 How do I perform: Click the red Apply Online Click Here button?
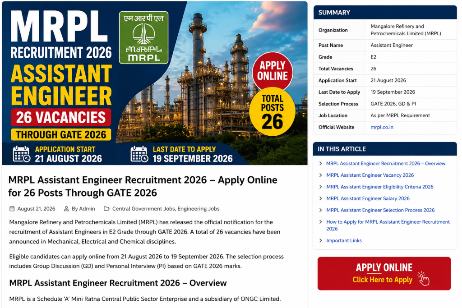(384, 274)
